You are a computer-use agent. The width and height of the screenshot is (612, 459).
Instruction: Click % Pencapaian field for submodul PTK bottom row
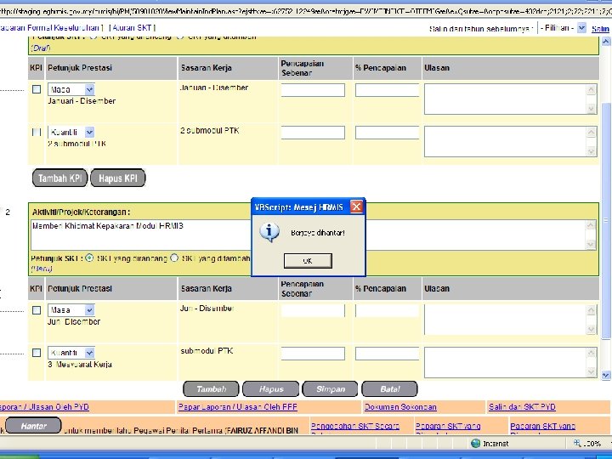387,354
